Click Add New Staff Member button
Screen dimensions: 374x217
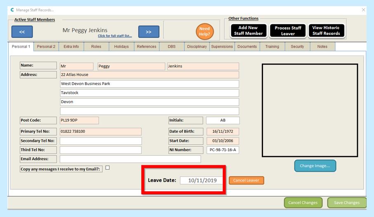[x=248, y=31]
